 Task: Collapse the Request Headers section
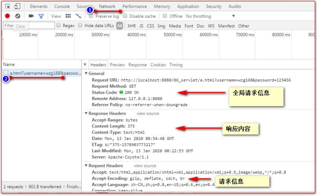click(x=86, y=165)
